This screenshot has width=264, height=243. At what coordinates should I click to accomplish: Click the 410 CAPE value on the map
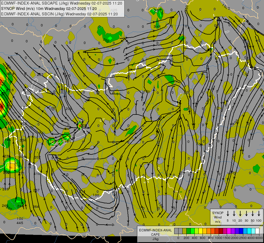(x=37, y=174)
